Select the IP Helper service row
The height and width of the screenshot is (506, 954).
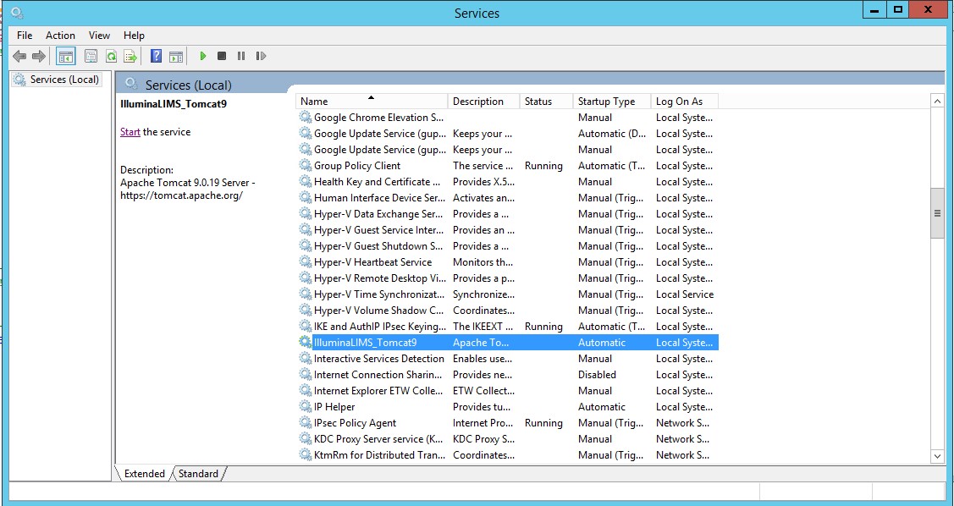[x=334, y=407]
